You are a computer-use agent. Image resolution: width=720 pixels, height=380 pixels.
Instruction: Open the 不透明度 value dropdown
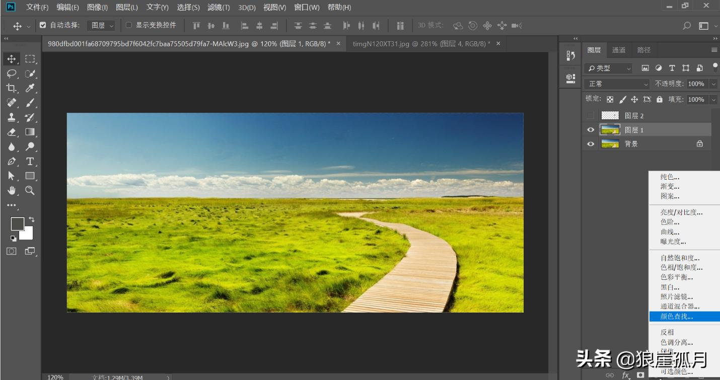pos(713,84)
